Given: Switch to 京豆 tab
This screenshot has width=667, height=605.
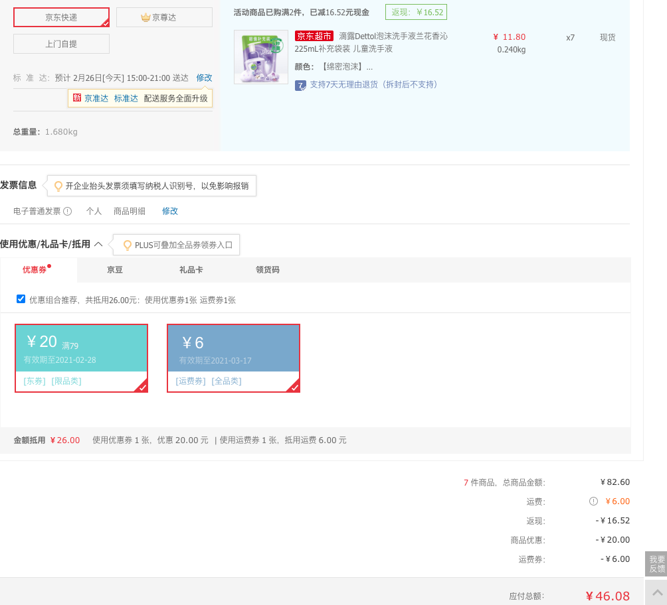Looking at the screenshot, I should click(115, 270).
